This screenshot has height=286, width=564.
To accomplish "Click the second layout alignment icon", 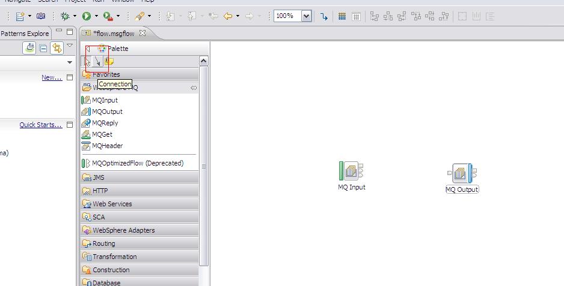I will (388, 16).
